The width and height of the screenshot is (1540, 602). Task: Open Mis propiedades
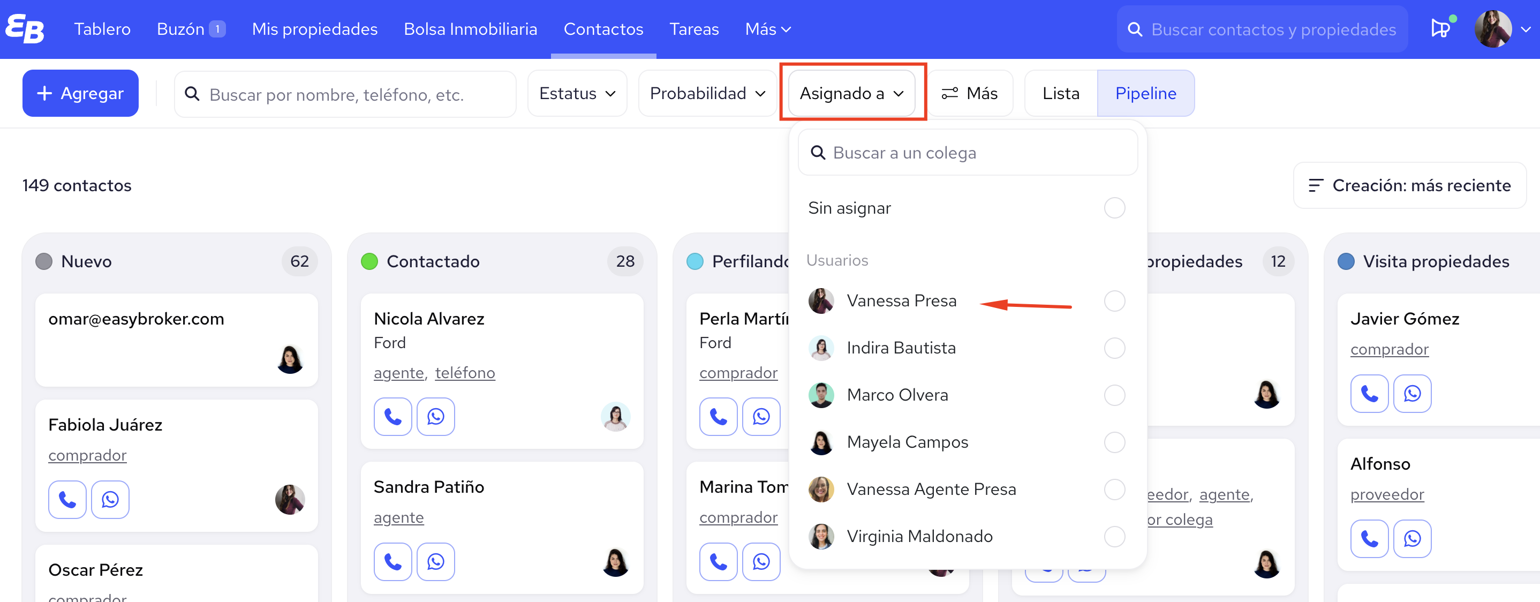(314, 29)
